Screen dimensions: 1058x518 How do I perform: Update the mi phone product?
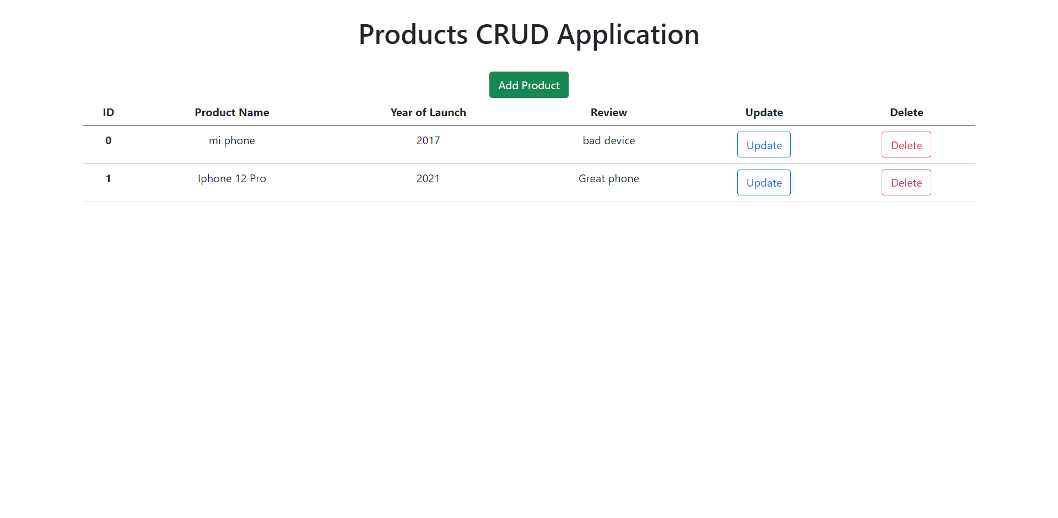(764, 145)
